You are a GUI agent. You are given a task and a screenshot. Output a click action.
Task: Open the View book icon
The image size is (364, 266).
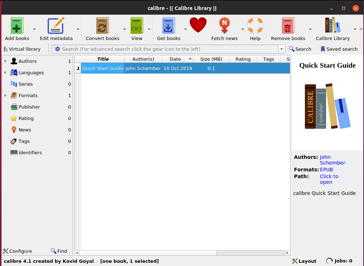[137, 25]
